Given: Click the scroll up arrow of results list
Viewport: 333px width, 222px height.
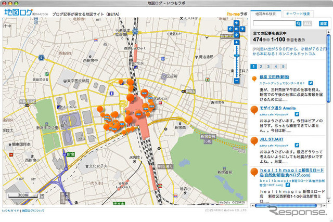Looking at the screenshot, I should pyautogui.click(x=328, y=32).
